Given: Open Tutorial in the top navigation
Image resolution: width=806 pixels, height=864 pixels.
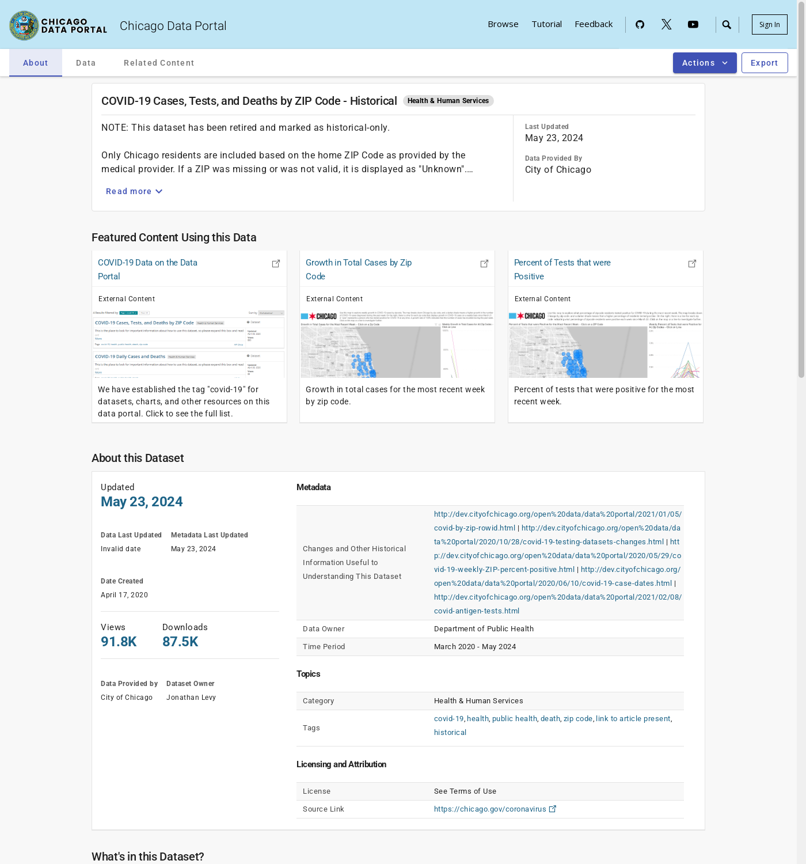Looking at the screenshot, I should (547, 24).
